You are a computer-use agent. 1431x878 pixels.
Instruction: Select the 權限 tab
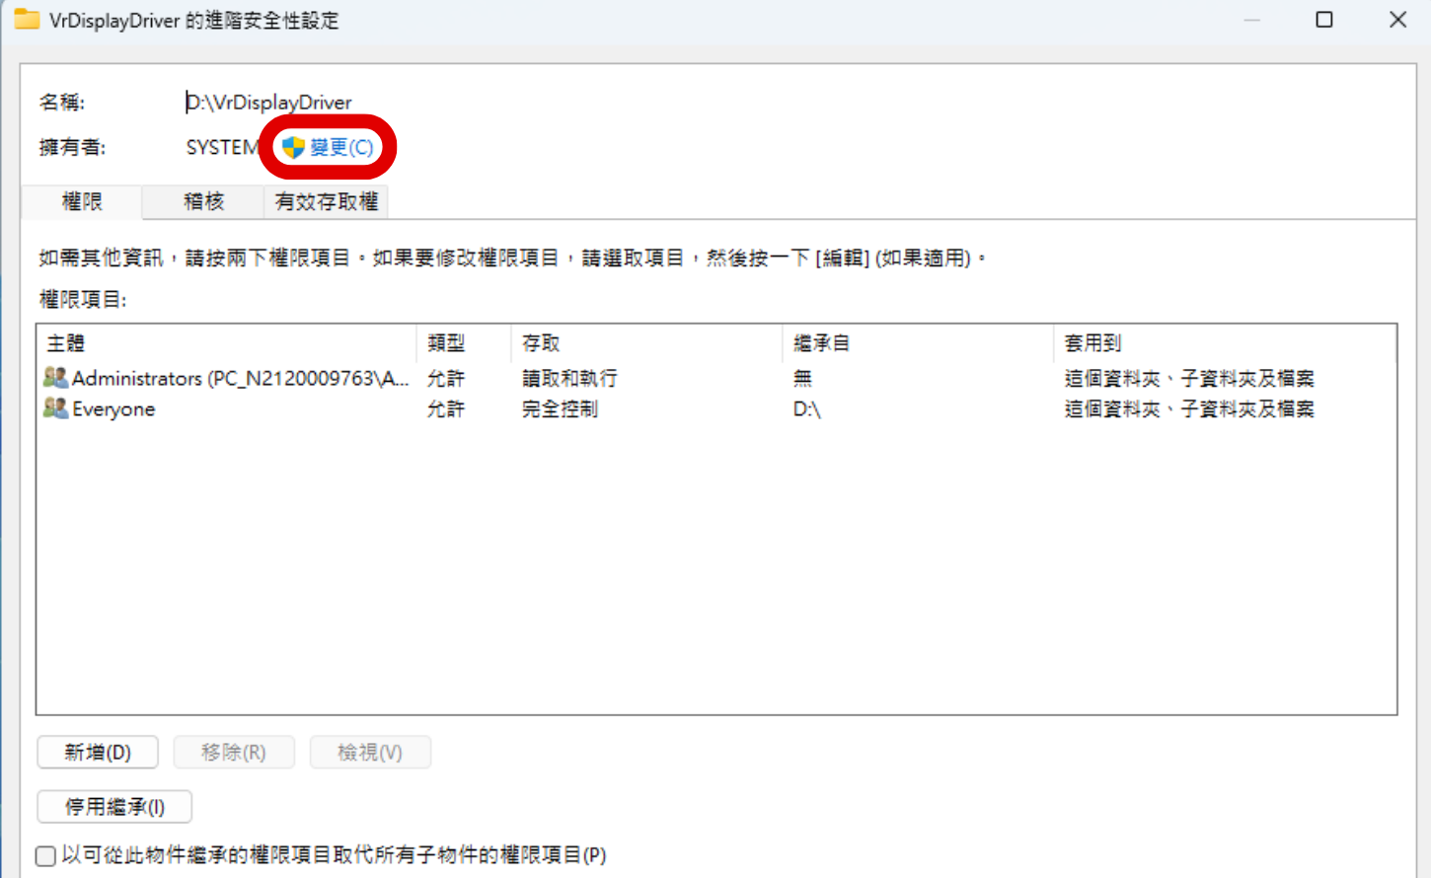coord(81,201)
